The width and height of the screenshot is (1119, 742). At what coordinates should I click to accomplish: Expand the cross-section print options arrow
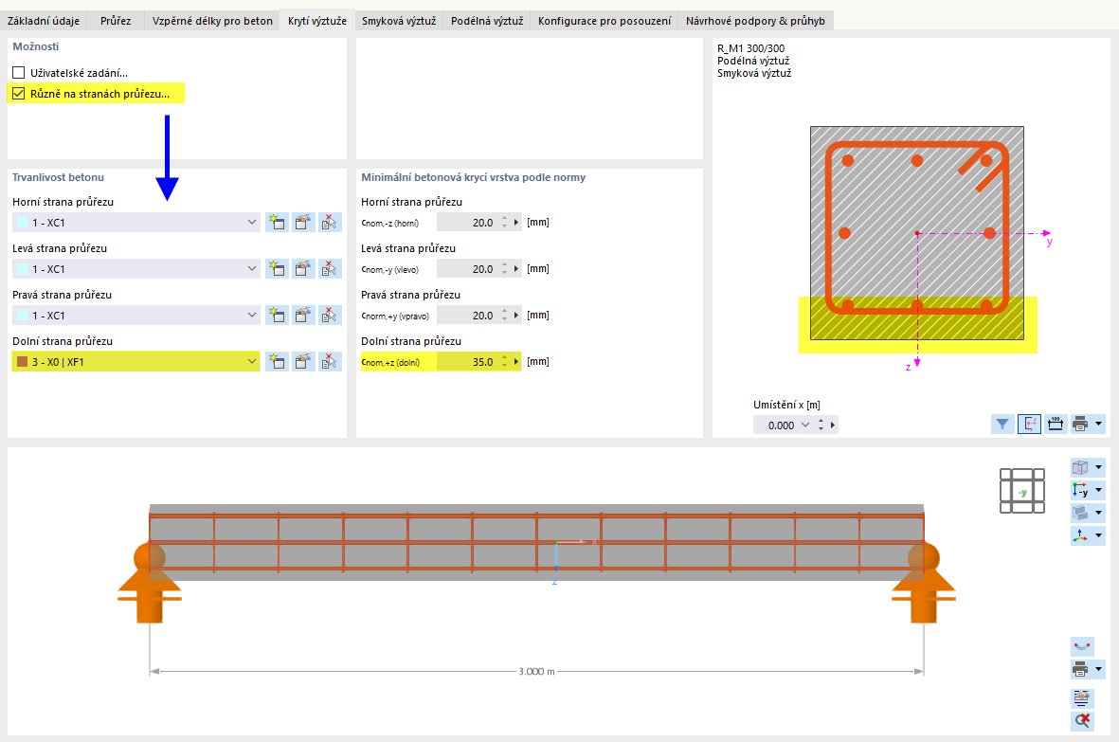[x=1098, y=424]
